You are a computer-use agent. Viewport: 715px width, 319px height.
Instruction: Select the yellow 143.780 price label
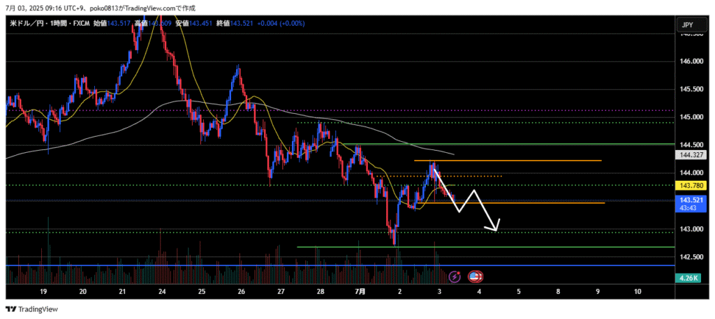pos(687,185)
